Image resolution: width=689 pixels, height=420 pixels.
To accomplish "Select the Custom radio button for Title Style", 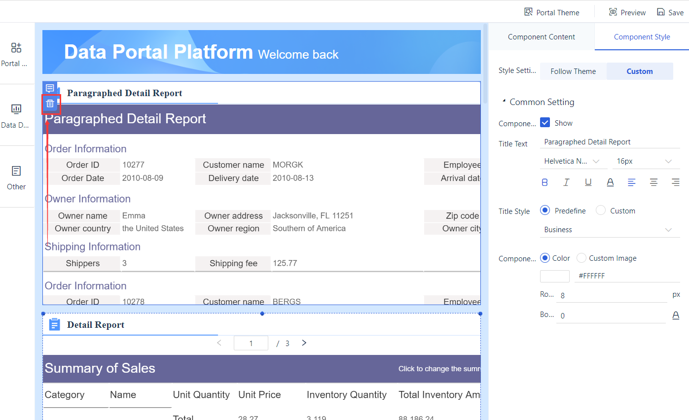I will 601,210.
